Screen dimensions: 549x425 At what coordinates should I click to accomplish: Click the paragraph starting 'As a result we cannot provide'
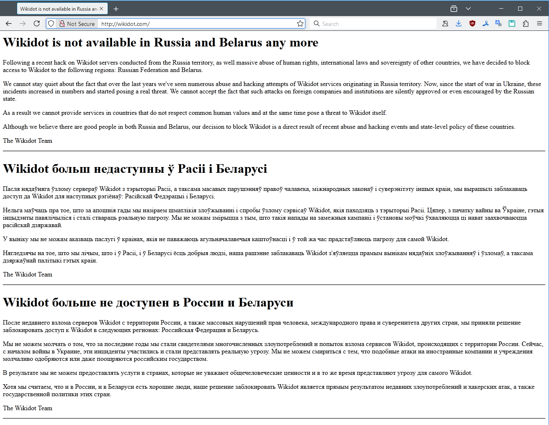[195, 113]
